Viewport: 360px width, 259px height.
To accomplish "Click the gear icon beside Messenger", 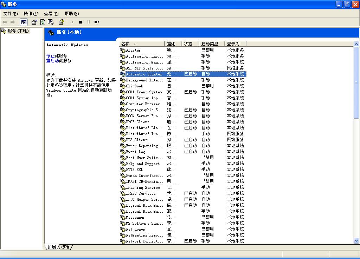I will pos(123,217).
